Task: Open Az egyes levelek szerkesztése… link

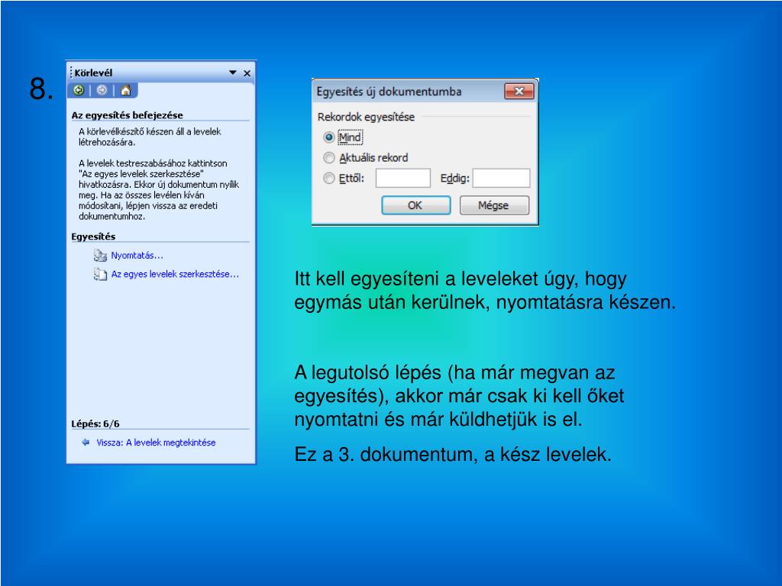Action: coord(175,274)
